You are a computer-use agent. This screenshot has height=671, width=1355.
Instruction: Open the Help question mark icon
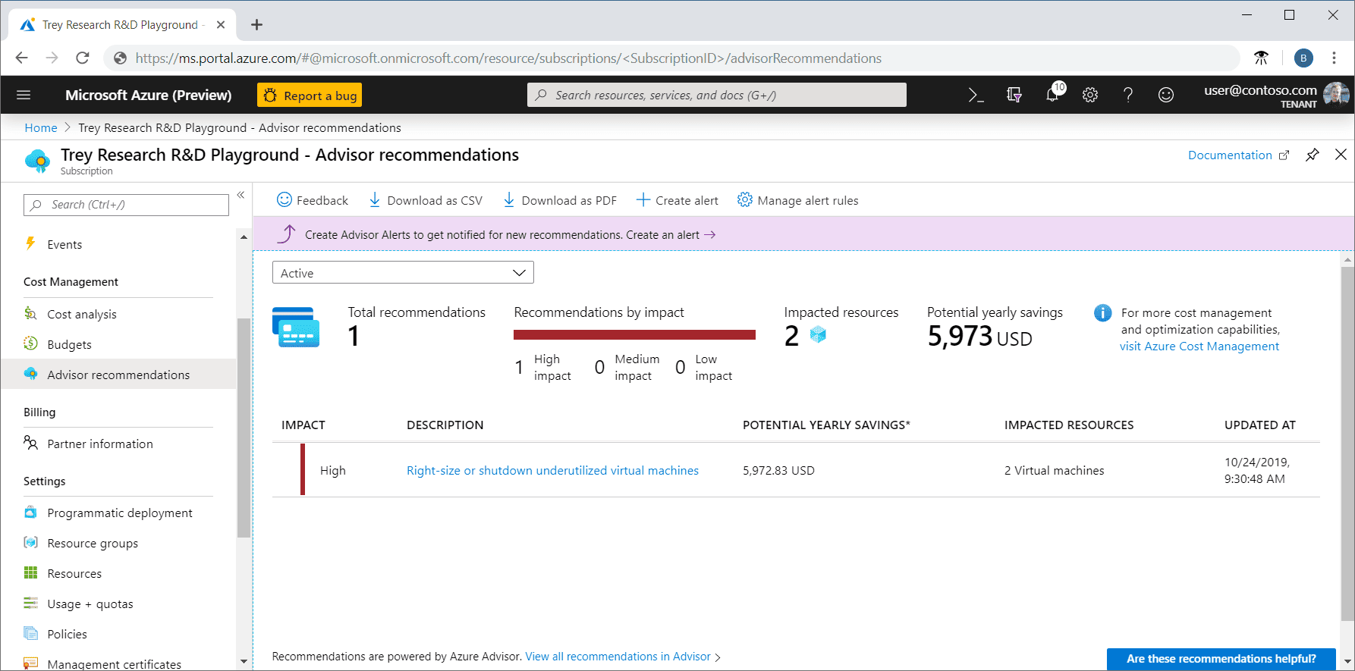pyautogui.click(x=1128, y=95)
